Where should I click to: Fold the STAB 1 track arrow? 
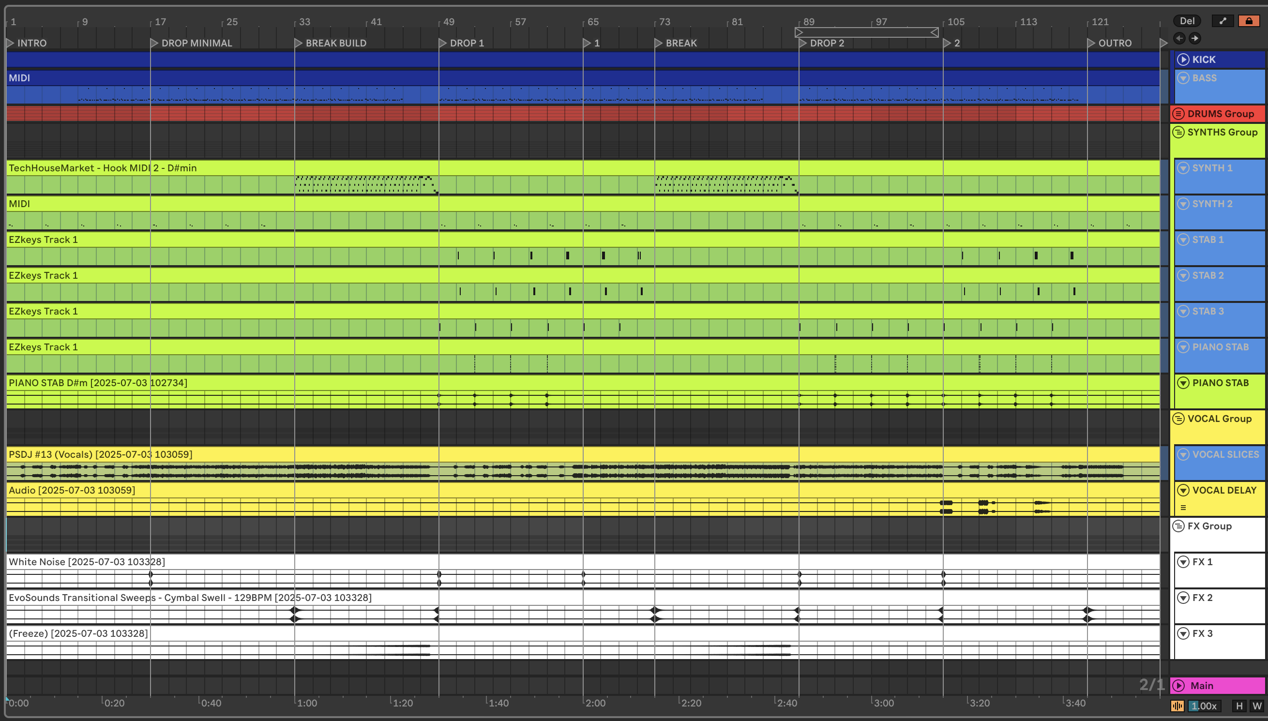click(x=1183, y=239)
